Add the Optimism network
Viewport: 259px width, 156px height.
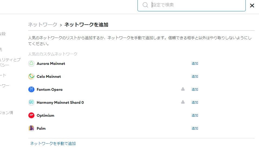click(195, 115)
